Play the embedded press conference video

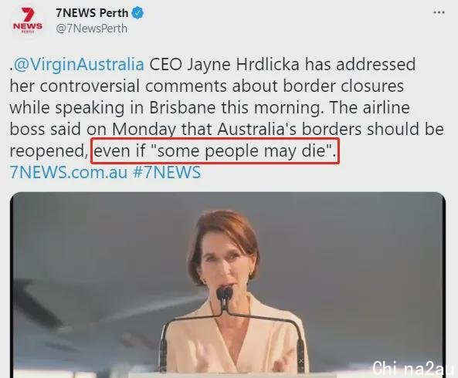228,285
